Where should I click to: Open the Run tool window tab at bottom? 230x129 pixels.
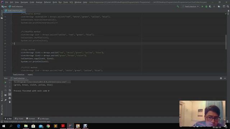click(8, 119)
